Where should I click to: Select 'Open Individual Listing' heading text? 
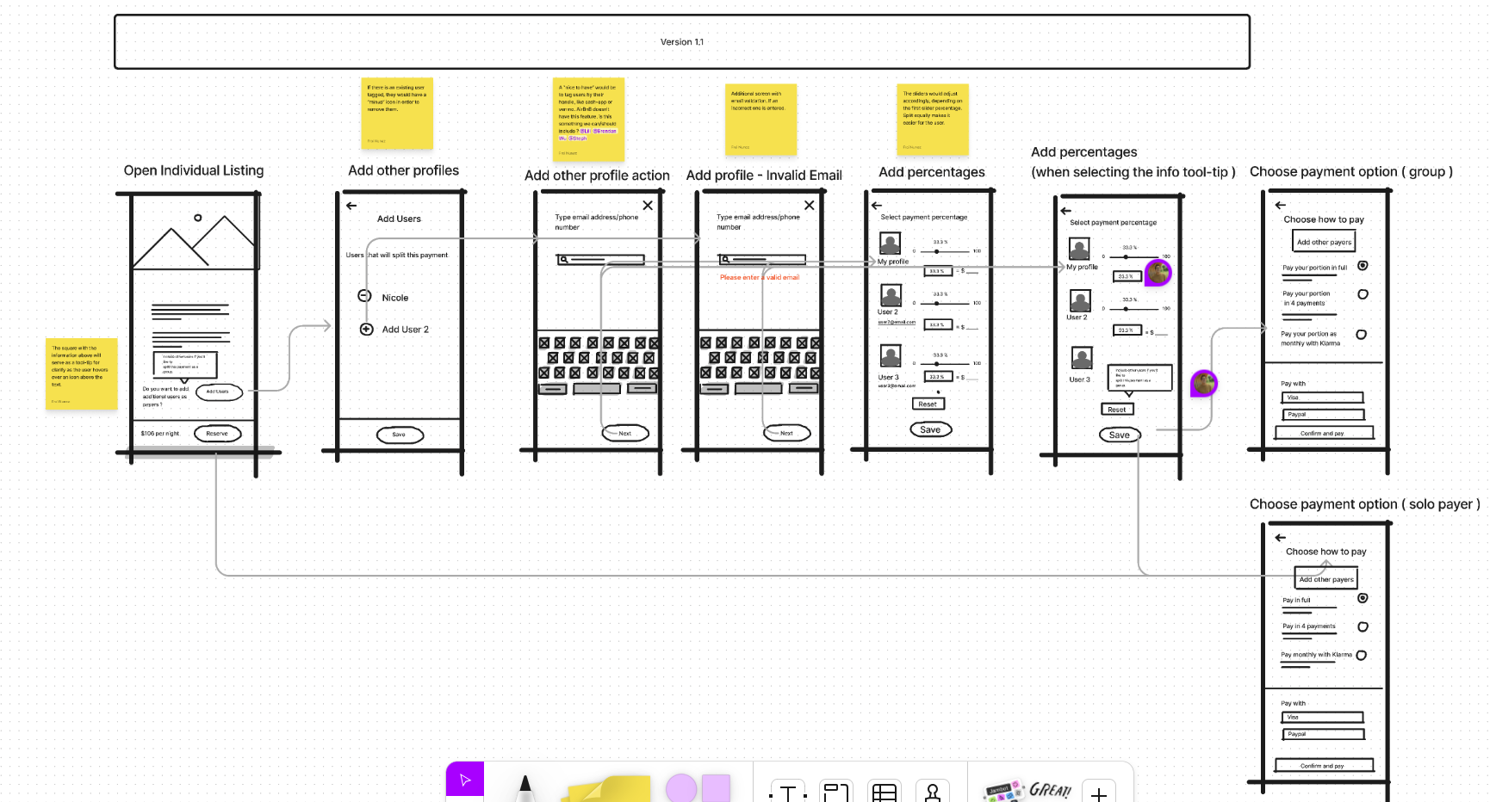[x=194, y=170]
